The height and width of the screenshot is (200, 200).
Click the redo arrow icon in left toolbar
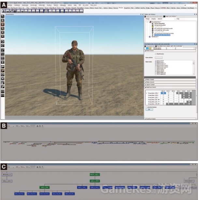[x=3, y=46]
